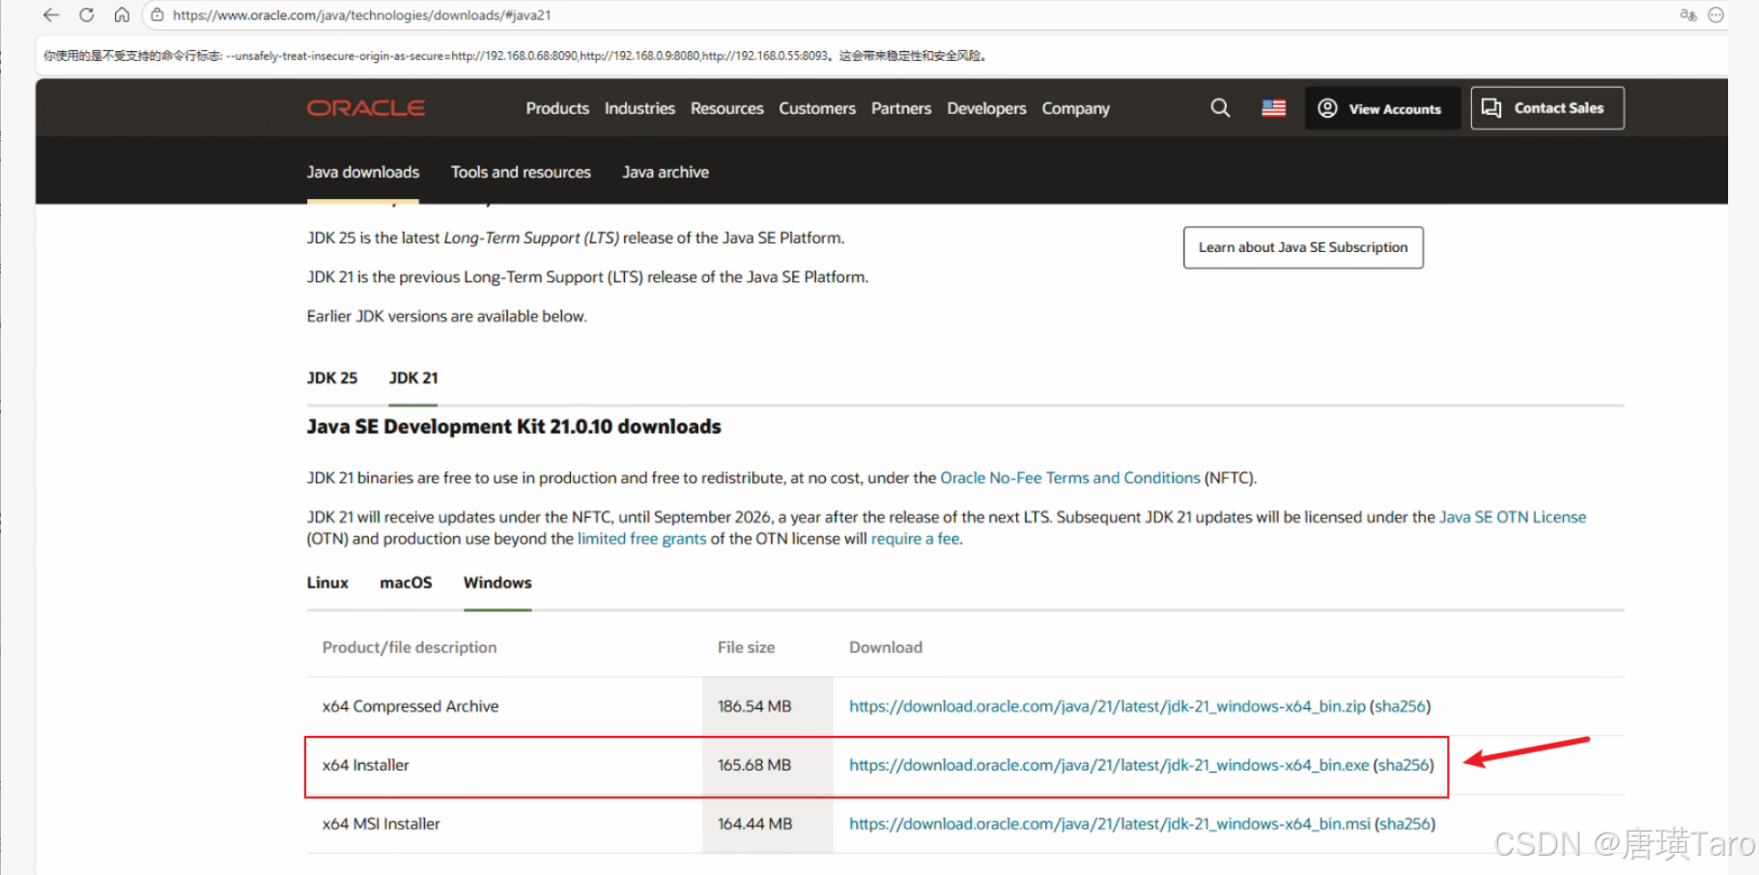Viewport: 1759px width, 875px height.
Task: Open the Oracle site search icon
Action: pos(1221,108)
